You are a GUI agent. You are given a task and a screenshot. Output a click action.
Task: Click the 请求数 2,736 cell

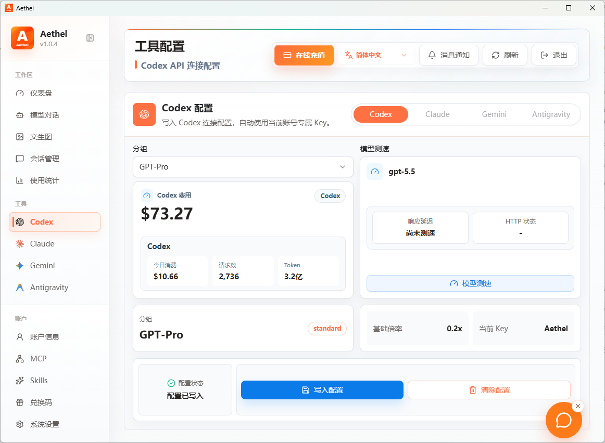coord(243,271)
